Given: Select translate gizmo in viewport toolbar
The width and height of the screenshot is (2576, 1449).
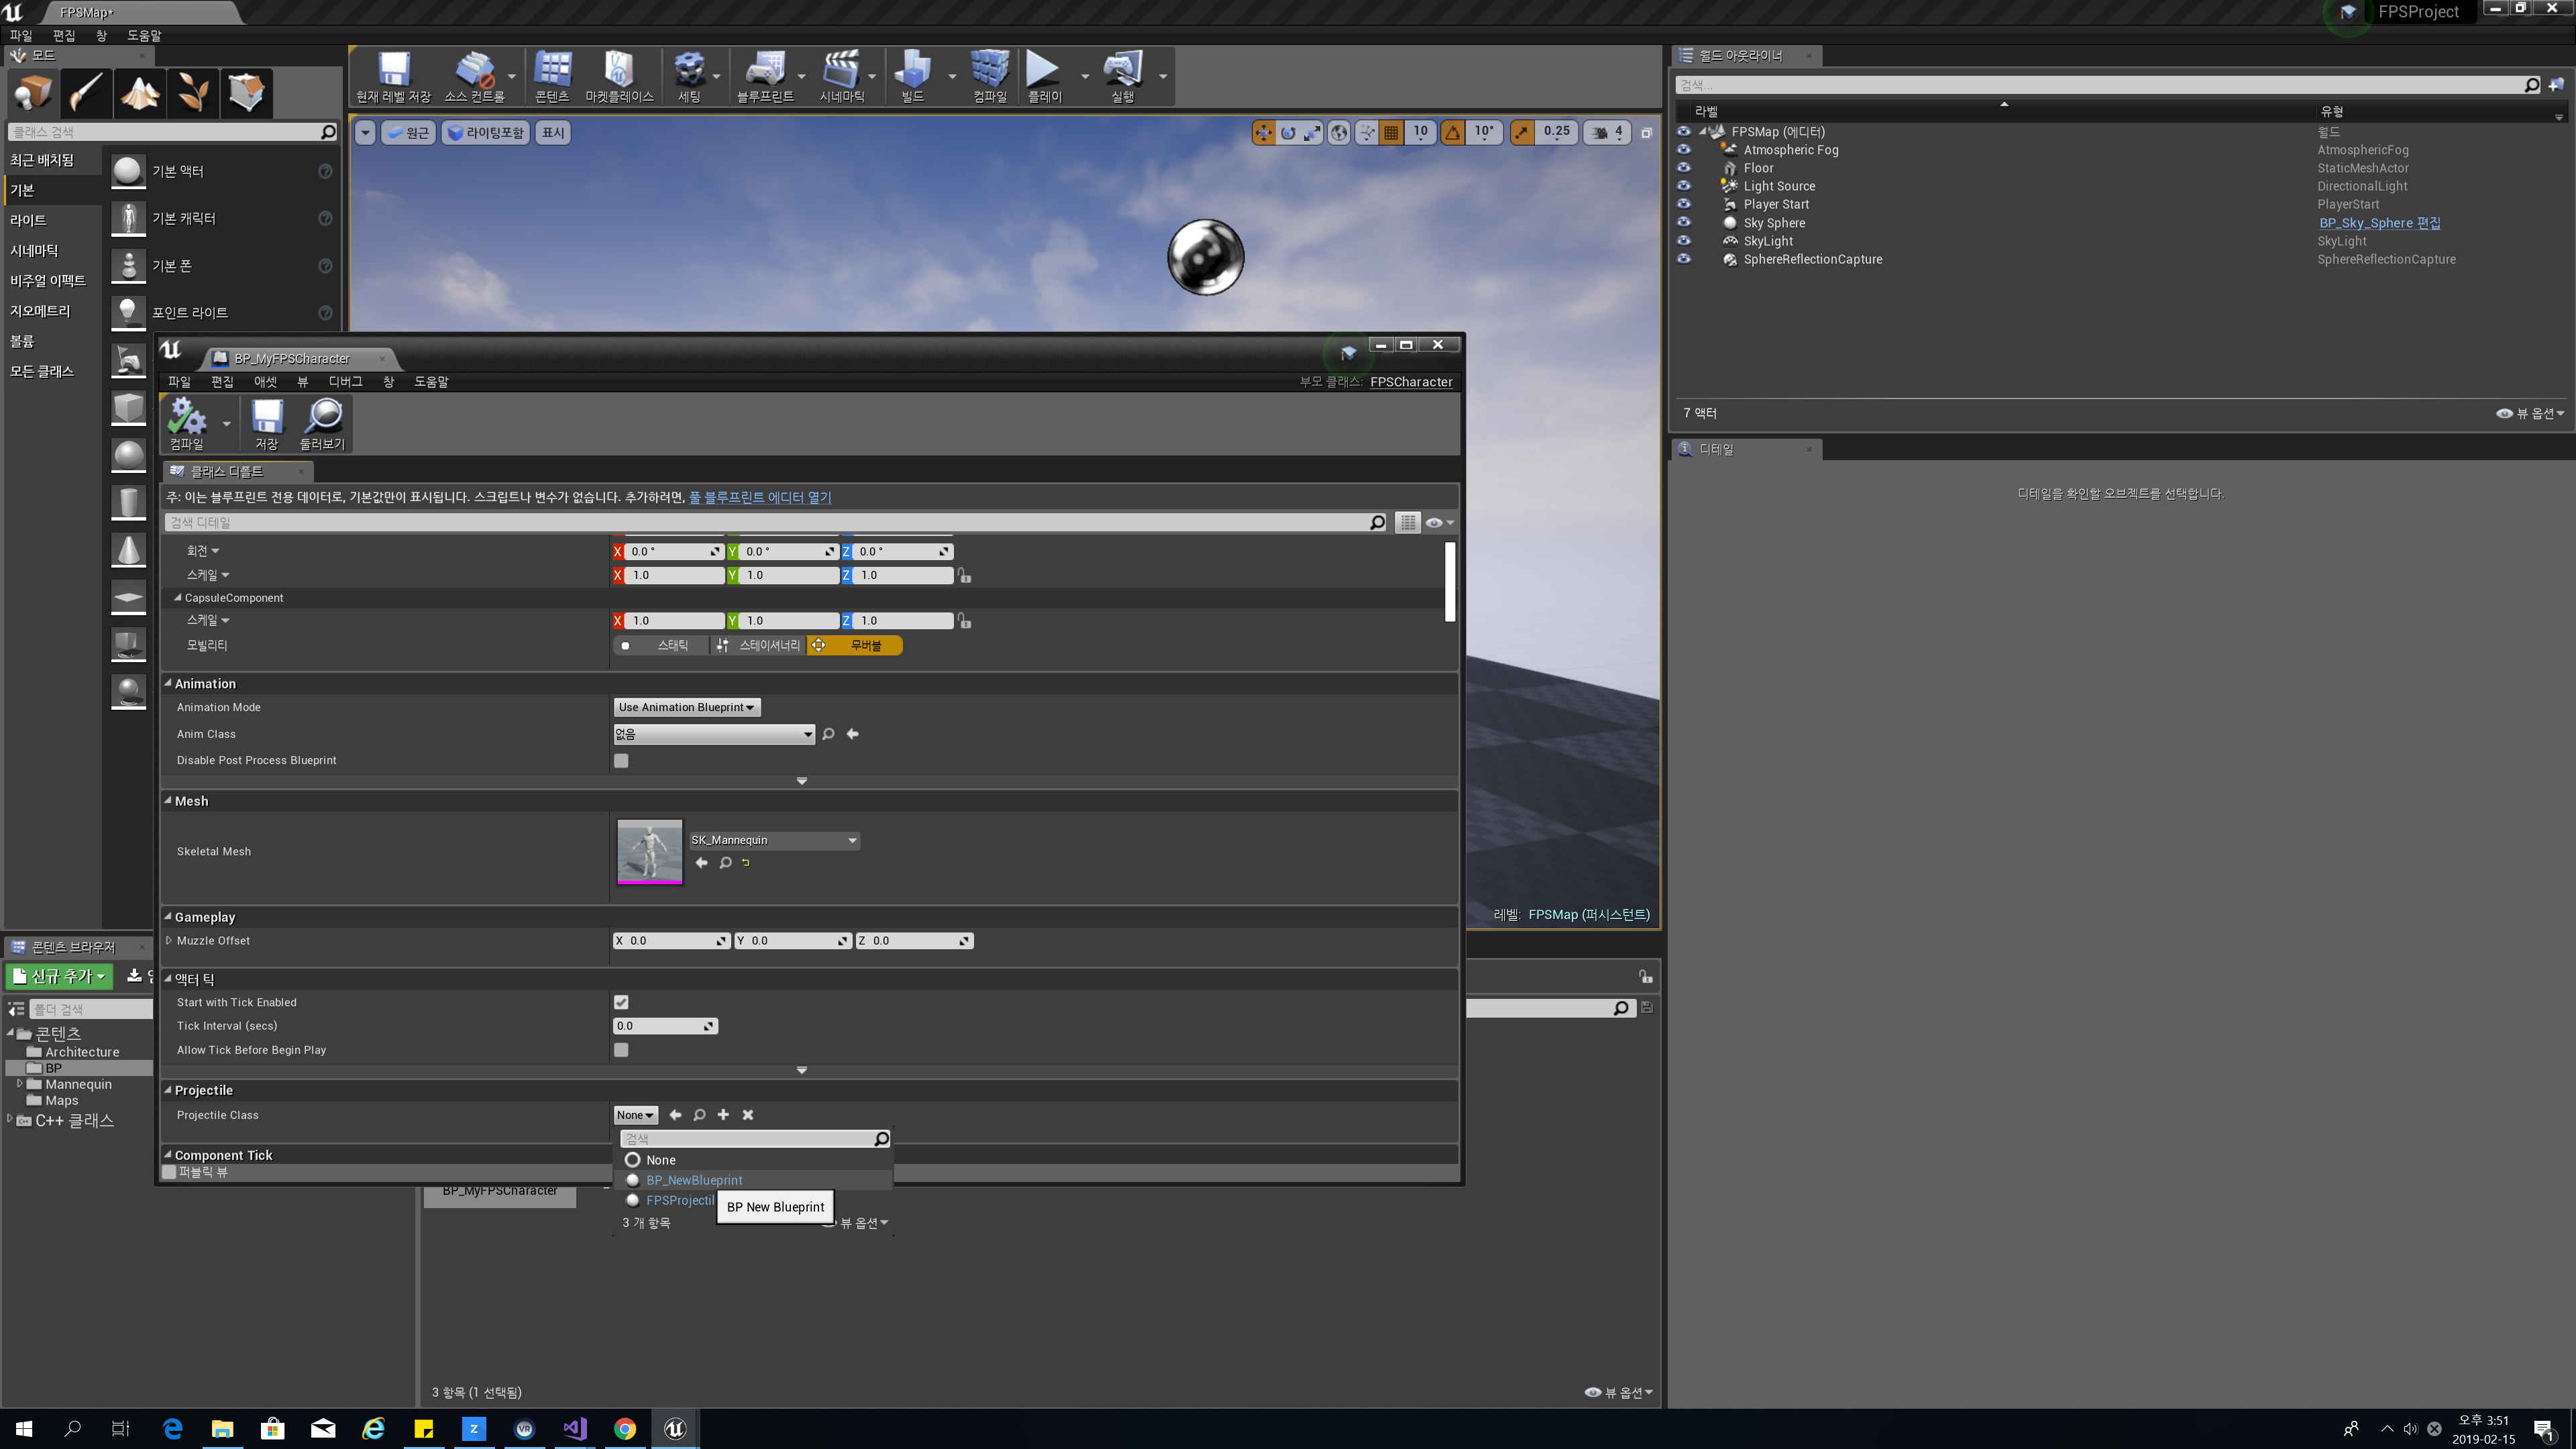Looking at the screenshot, I should (1264, 132).
